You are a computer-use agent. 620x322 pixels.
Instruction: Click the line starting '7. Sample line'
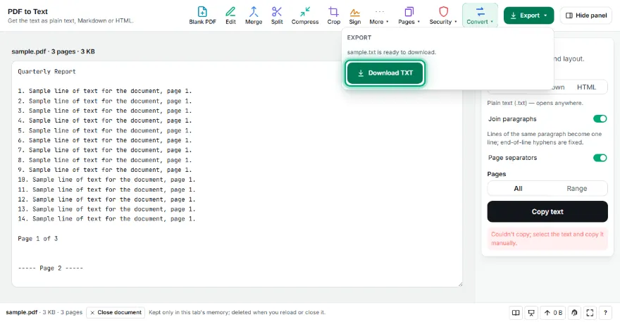105,150
